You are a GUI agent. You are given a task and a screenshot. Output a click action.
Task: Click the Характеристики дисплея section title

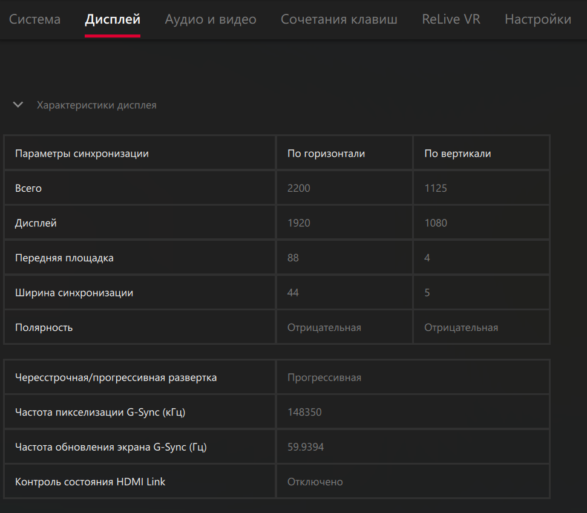(97, 105)
